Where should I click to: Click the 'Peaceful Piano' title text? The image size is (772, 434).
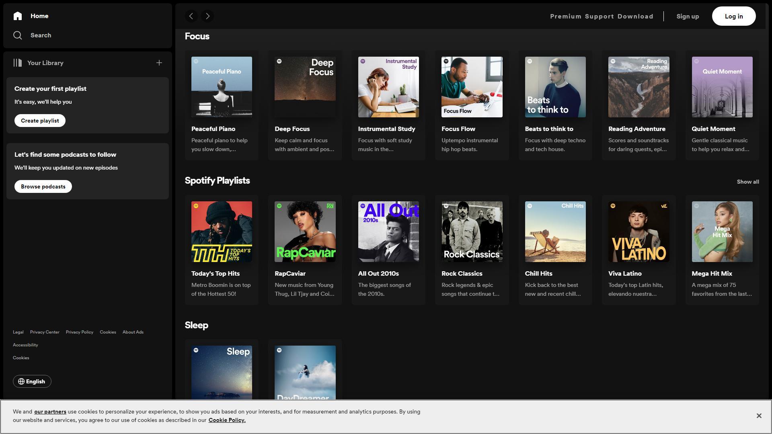click(x=213, y=129)
